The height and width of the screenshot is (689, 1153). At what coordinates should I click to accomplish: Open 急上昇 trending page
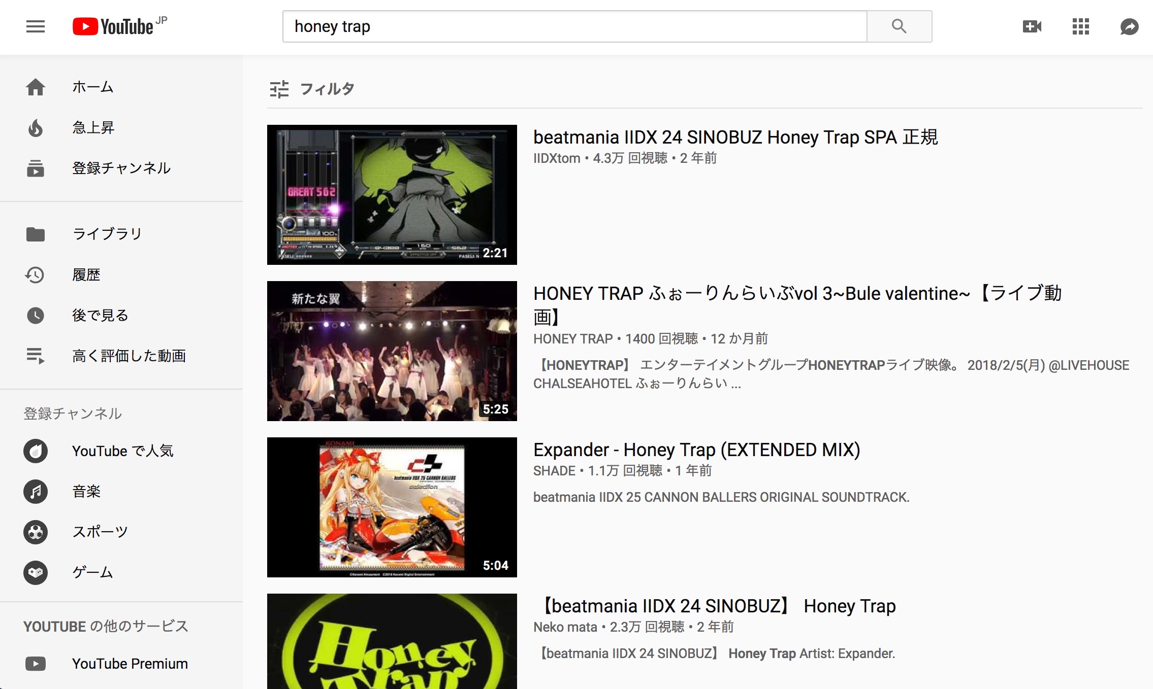click(x=121, y=128)
